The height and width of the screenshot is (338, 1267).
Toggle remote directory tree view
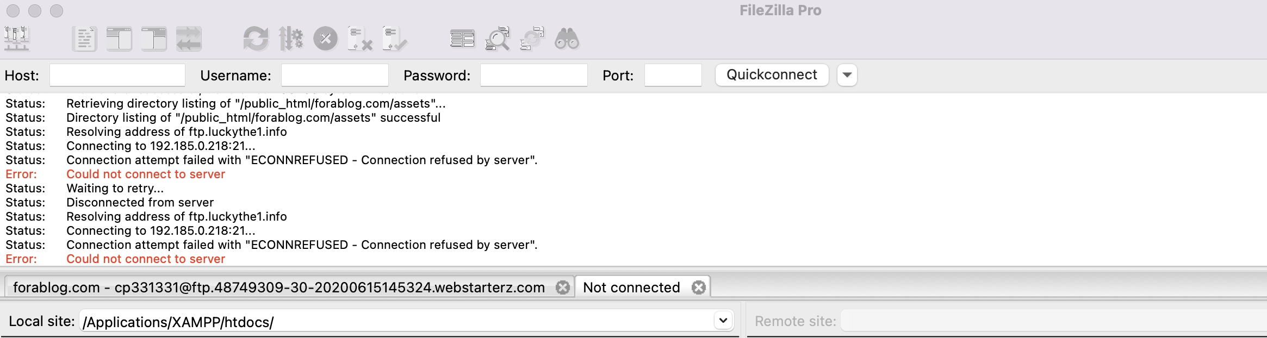(x=154, y=39)
